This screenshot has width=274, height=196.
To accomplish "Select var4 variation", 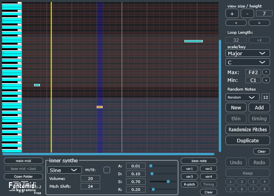I will (209, 176).
